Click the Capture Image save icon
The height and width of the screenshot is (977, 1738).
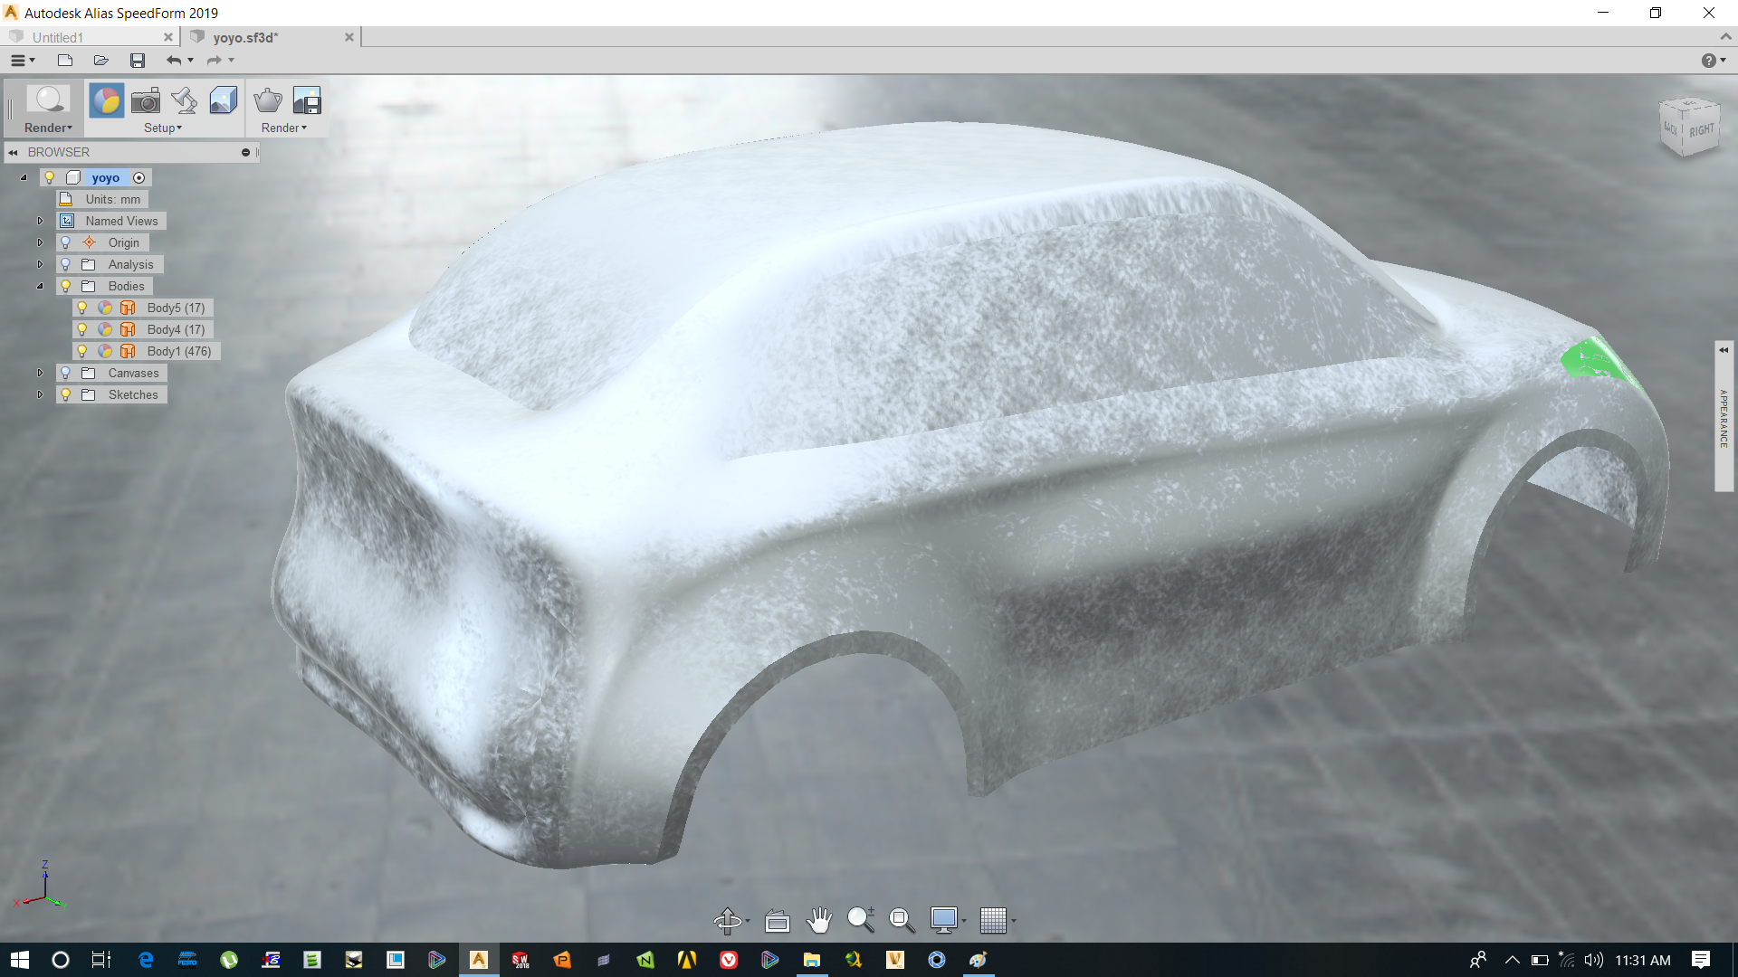tap(307, 100)
